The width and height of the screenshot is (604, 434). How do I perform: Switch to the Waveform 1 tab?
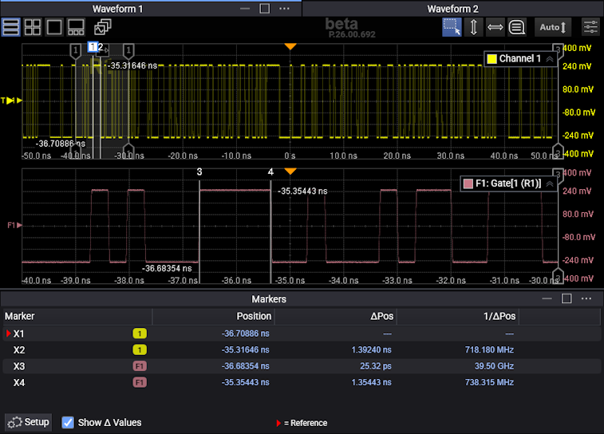(x=118, y=9)
